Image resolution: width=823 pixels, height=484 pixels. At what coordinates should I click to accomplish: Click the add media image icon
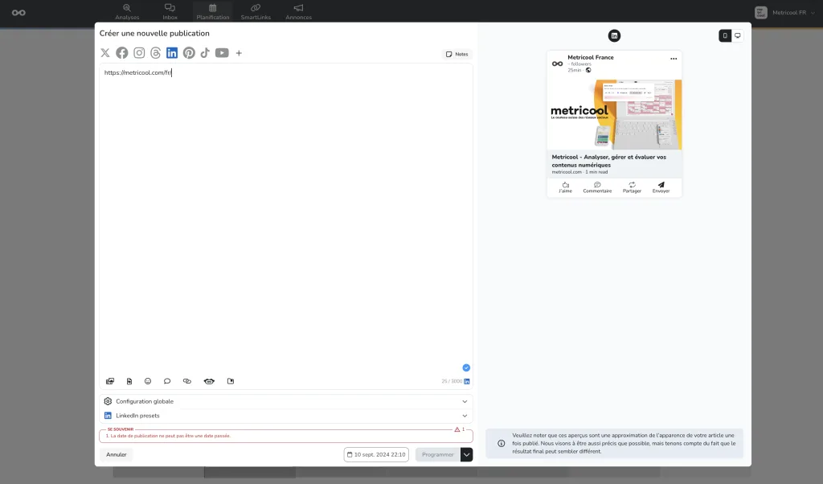tap(110, 381)
